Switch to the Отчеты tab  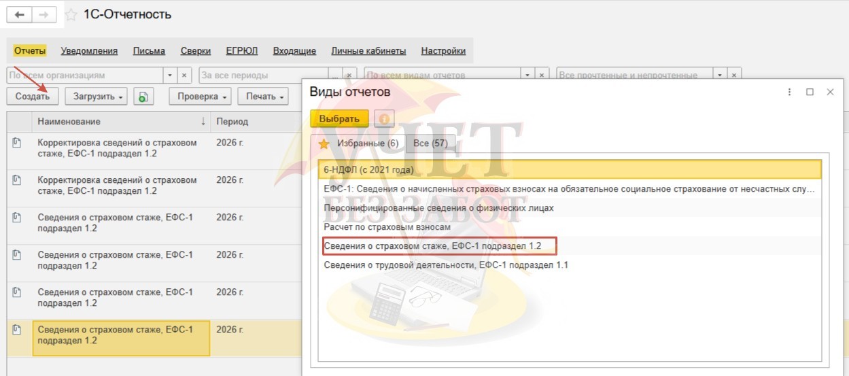[29, 51]
